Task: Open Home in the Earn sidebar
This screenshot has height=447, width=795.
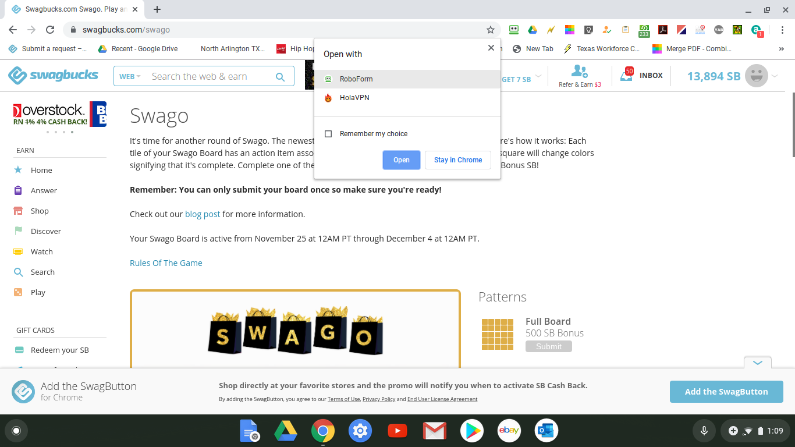Action: 41,170
